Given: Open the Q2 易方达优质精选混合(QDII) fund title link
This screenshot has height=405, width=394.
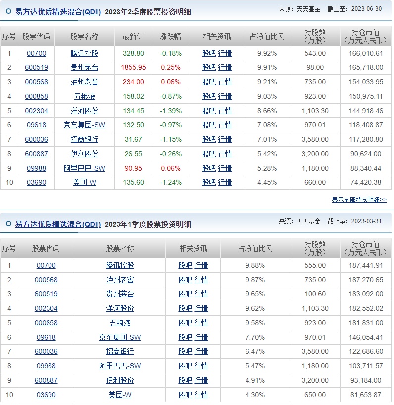Looking at the screenshot, I should click(58, 12).
